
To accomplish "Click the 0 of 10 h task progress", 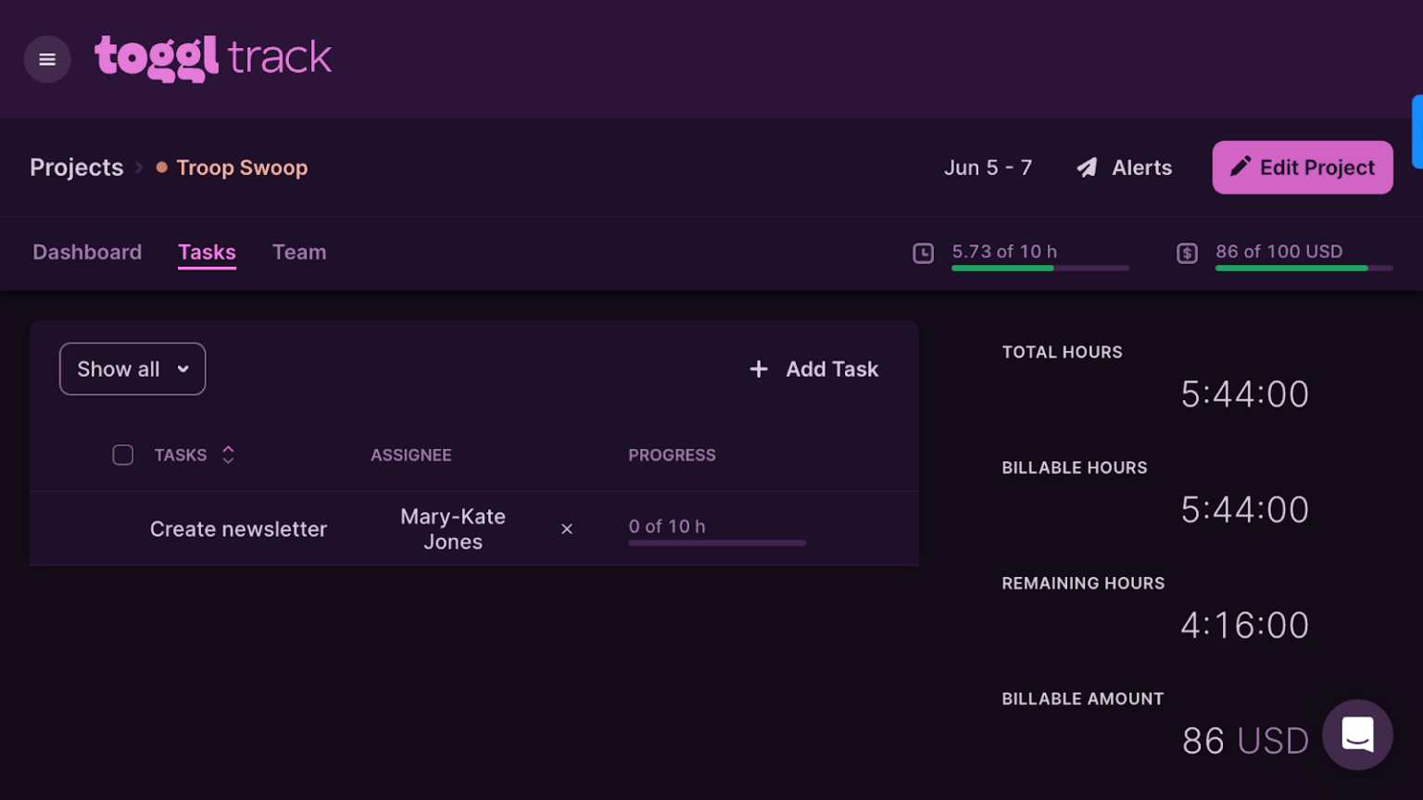I will (716, 531).
